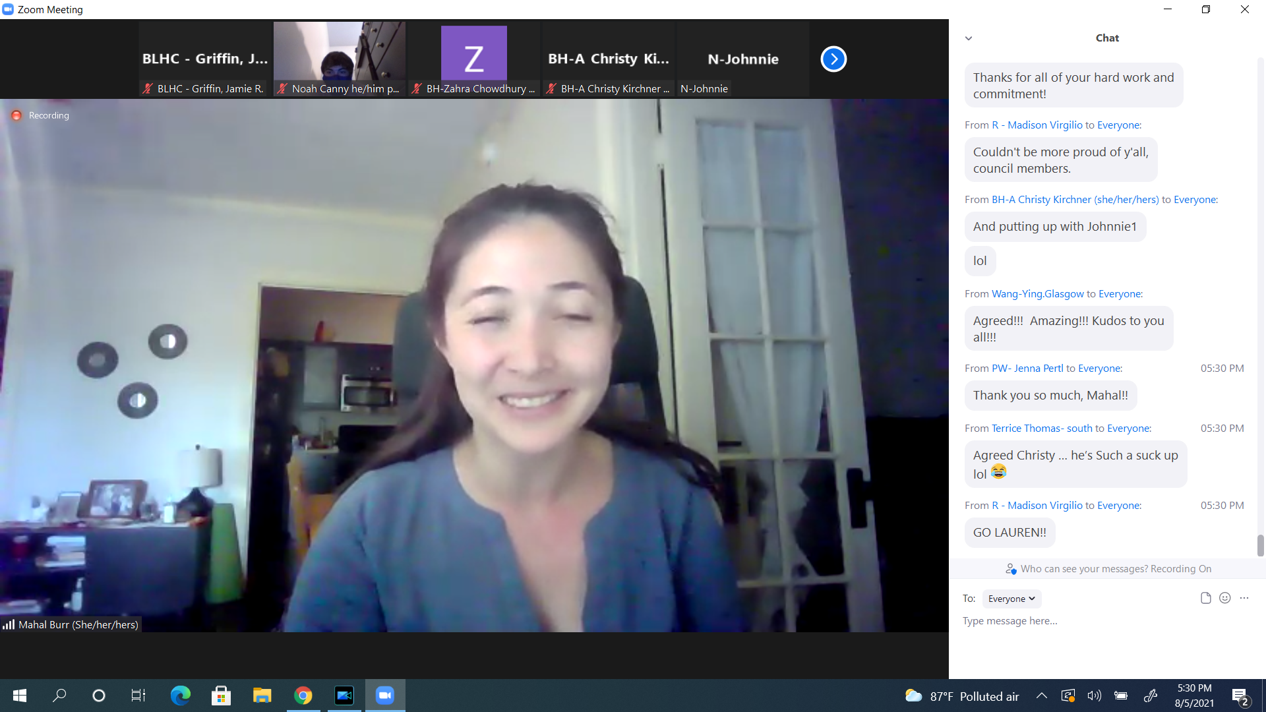Select the BLHC - Griffin, Jamie R. thumbnail
1266x712 pixels.
[205, 59]
